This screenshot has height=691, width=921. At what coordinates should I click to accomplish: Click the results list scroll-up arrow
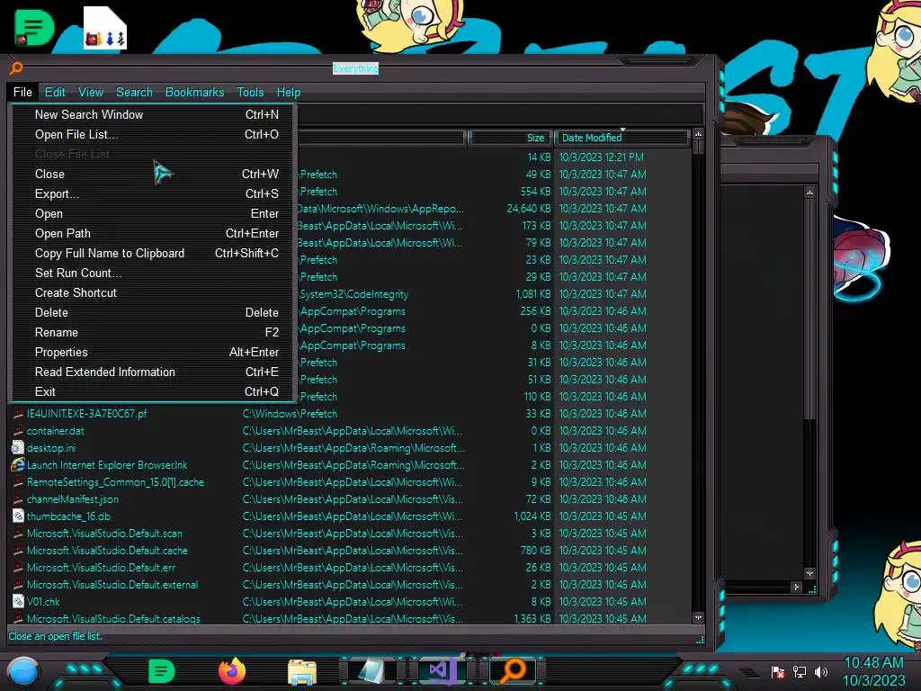[698, 135]
